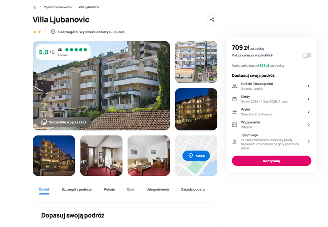Open the Mapa map thumbnail
This screenshot has width=328, height=227.
point(196,156)
